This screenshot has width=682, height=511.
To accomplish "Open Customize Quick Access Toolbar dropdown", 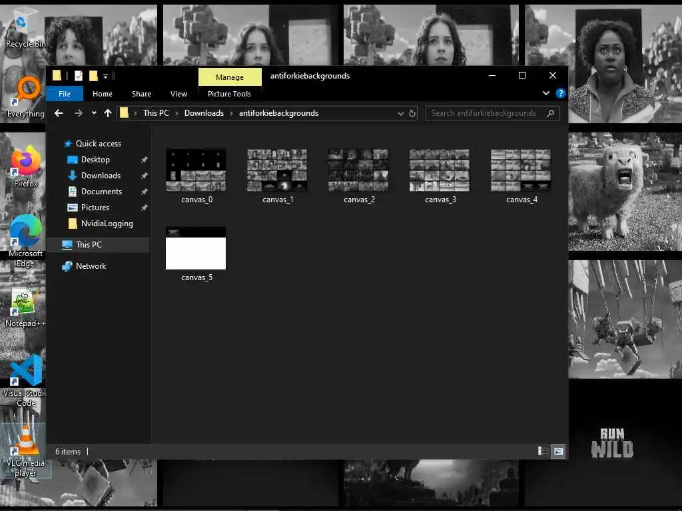I will point(105,77).
